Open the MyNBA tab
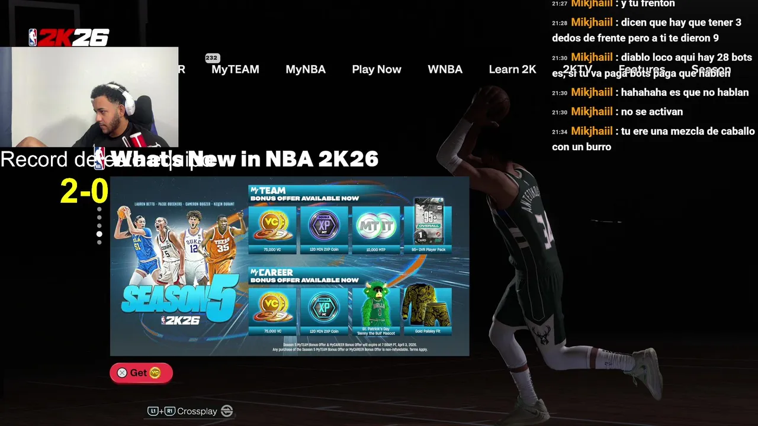The image size is (758, 426). click(x=306, y=69)
